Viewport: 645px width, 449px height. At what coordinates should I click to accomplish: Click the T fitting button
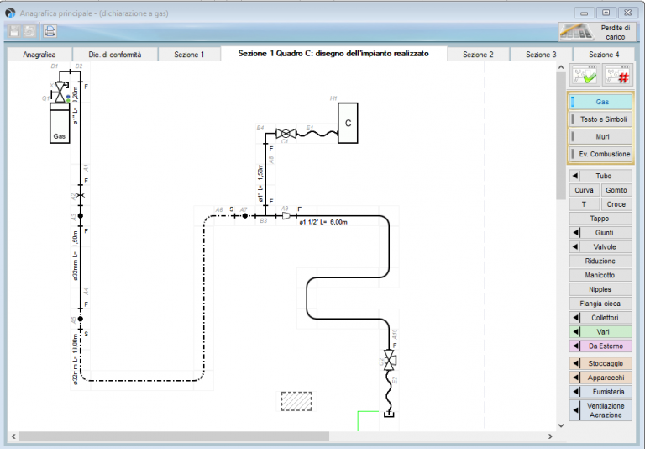584,204
